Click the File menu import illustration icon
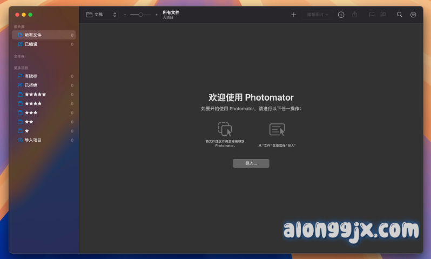Image resolution: width=431 pixels, height=259 pixels. (277, 129)
